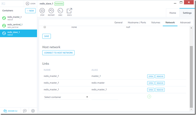Open Docker CLI from the bottom bar
The height and width of the screenshot is (115, 196).
coord(10,111)
